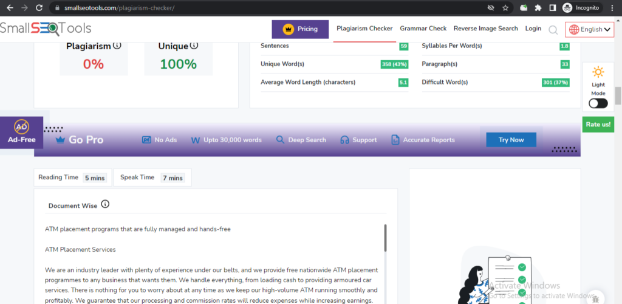Open the Pricing button

click(x=300, y=29)
